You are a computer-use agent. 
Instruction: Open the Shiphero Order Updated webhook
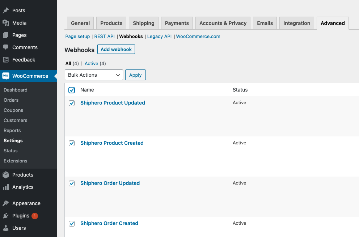110,183
